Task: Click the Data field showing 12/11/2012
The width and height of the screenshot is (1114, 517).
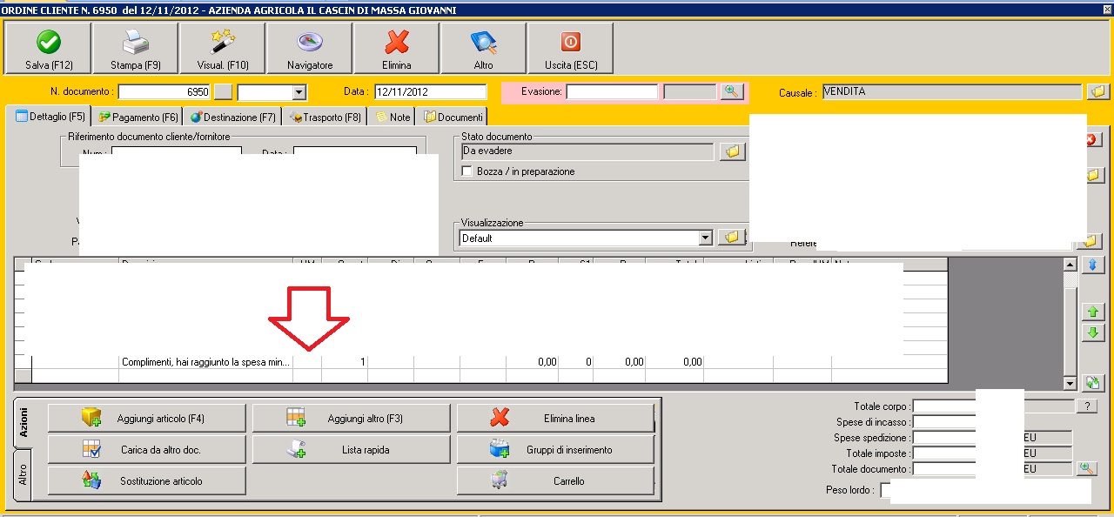Action: pos(430,91)
